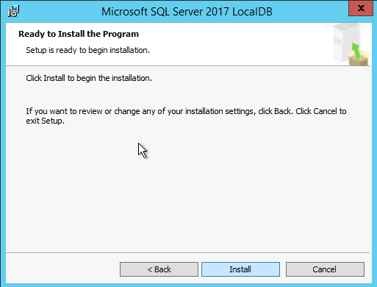This screenshot has width=377, height=287.
Task: Click the Install button to begin installation
Action: point(240,269)
